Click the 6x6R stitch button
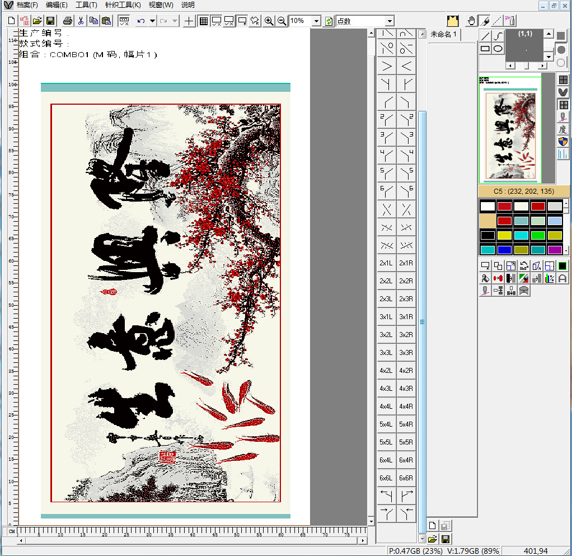 pos(406,478)
